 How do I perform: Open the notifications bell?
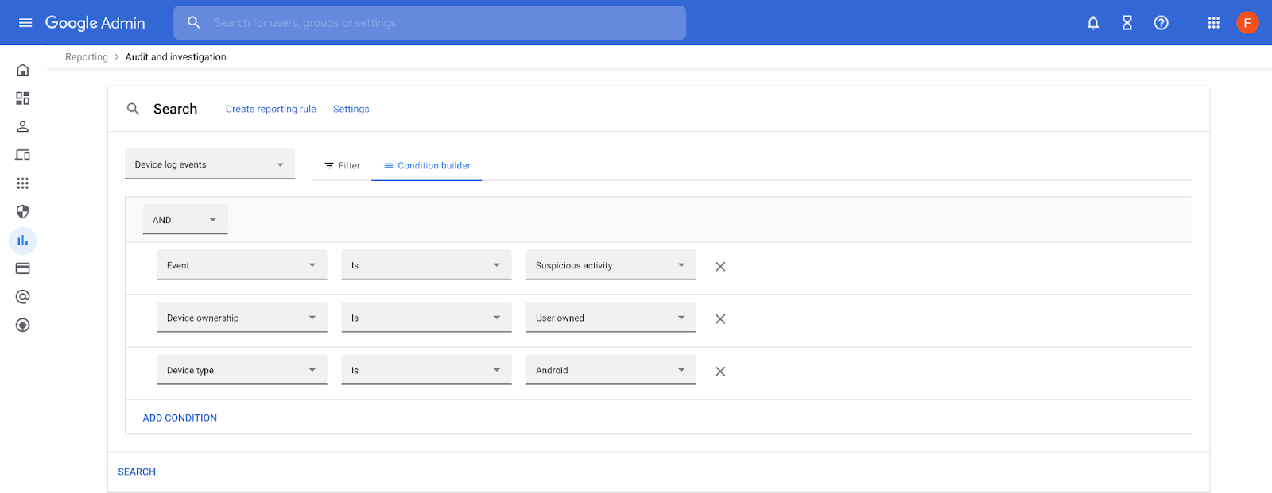tap(1093, 23)
